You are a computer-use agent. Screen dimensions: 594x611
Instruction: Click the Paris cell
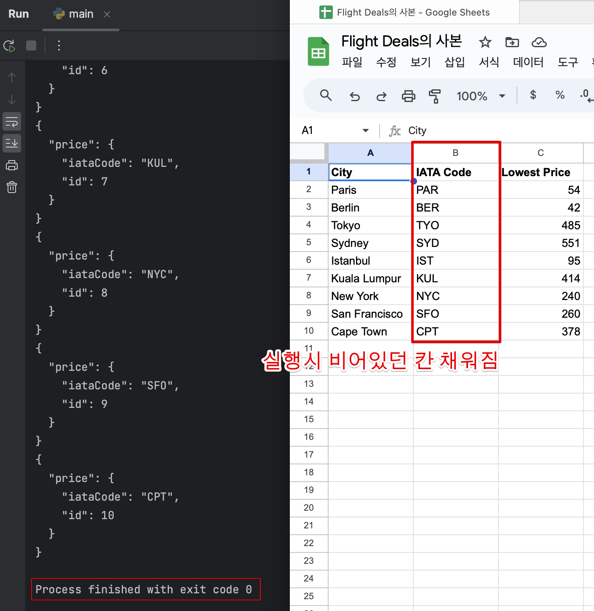click(x=370, y=190)
